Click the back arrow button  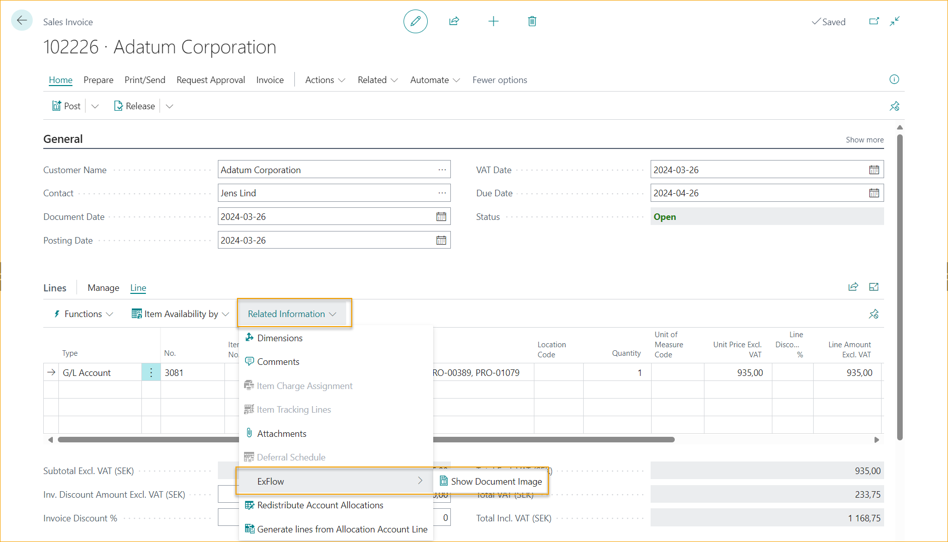(22, 21)
